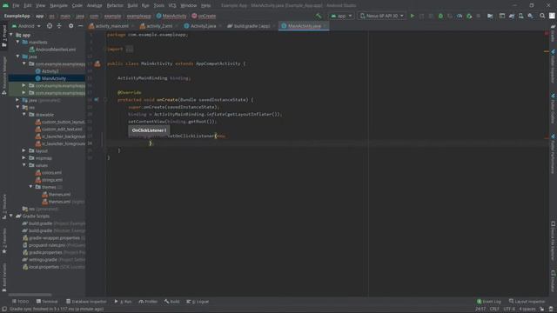Image resolution: width=557 pixels, height=313 pixels.
Task: Switch to the build.gradle (:app) tab
Action: point(252,26)
